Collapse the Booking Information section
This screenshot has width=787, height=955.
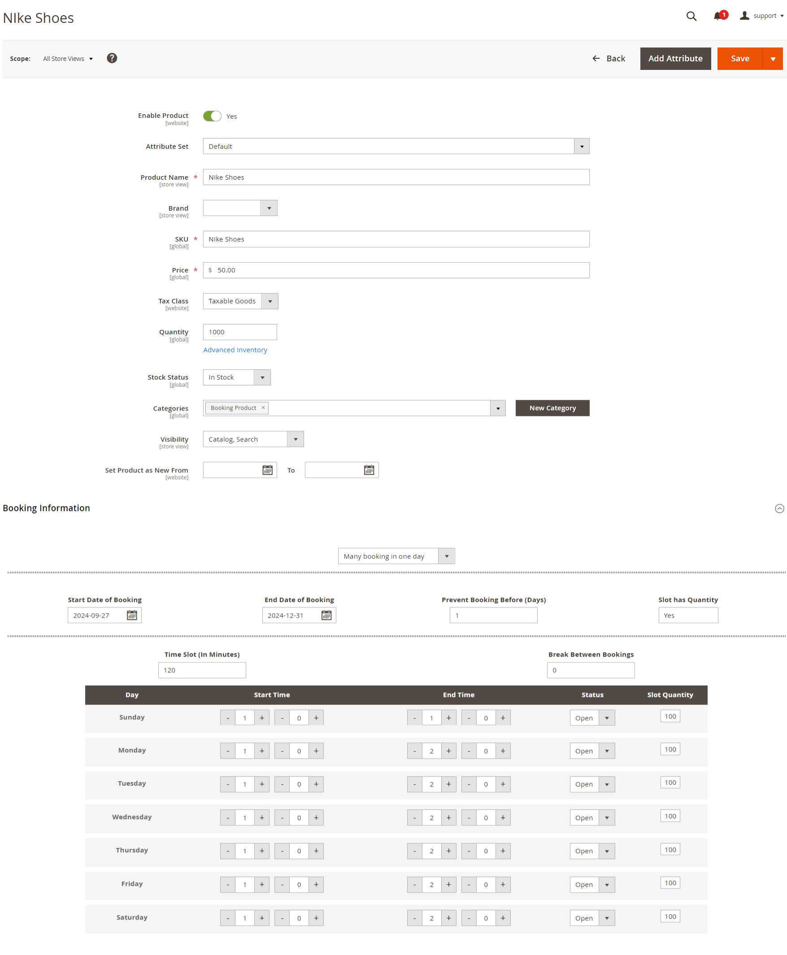click(779, 508)
